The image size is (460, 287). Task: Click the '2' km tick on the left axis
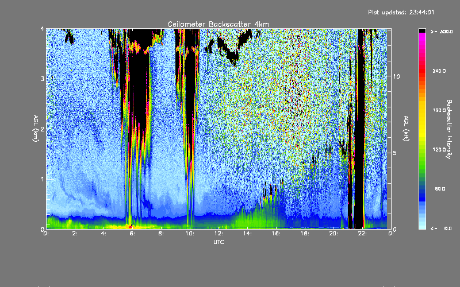pyautogui.click(x=43, y=129)
